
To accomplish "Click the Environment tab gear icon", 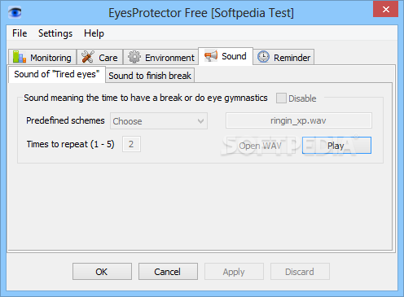I will (134, 57).
